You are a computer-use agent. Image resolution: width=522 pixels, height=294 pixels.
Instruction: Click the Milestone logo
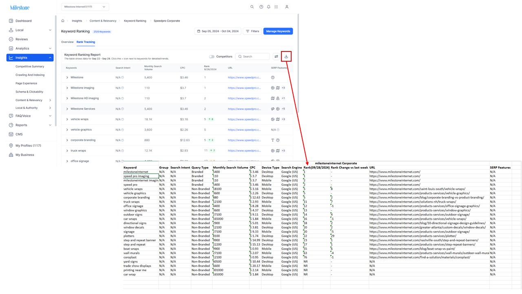pos(20,7)
